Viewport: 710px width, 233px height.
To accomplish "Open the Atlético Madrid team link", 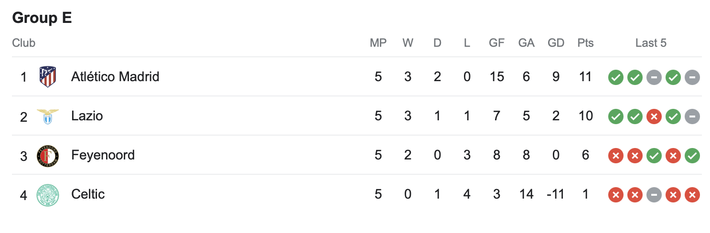I will pyautogui.click(x=115, y=77).
